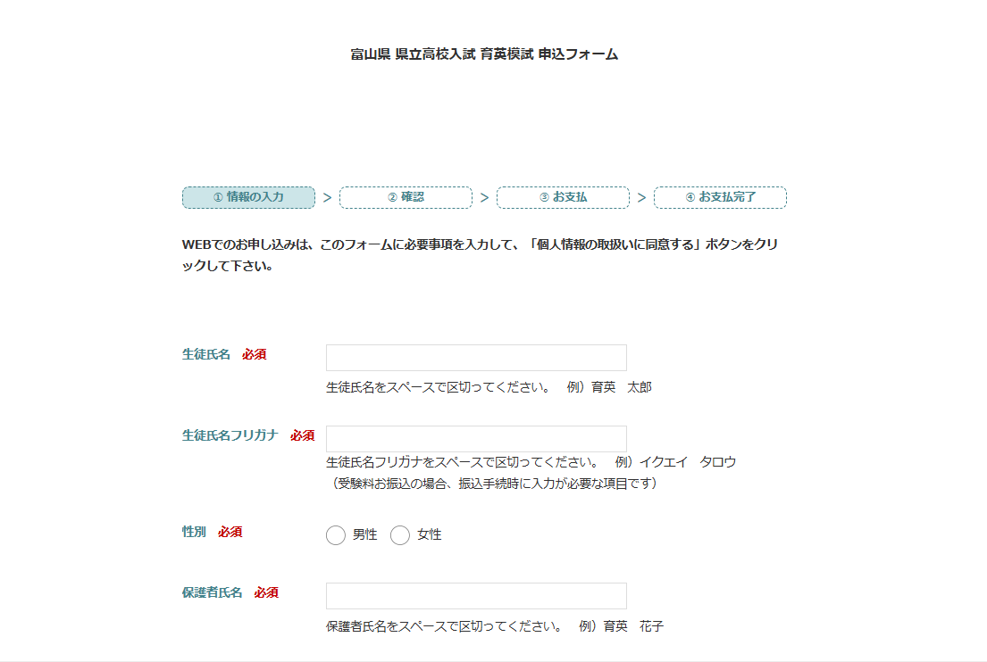
Task: Click the page title 富山県 県立高校入試 育英模試 申込フォーム
Action: [484, 54]
